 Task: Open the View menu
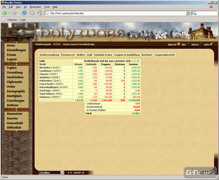tap(18, 7)
